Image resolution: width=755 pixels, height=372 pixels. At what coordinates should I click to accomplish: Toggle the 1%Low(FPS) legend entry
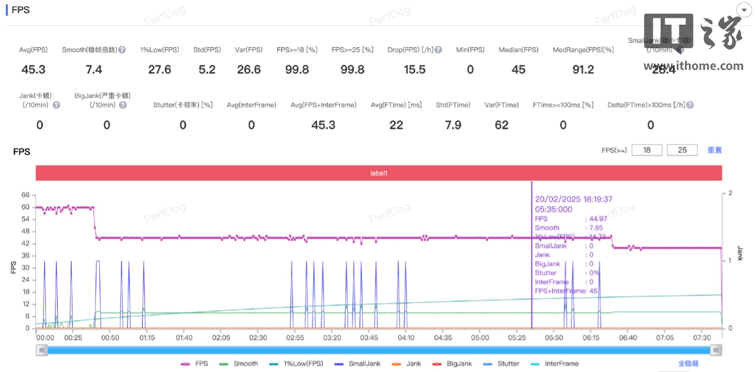[296, 364]
